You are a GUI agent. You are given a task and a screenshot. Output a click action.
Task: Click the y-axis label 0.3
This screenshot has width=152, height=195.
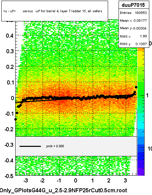coord(10,51)
